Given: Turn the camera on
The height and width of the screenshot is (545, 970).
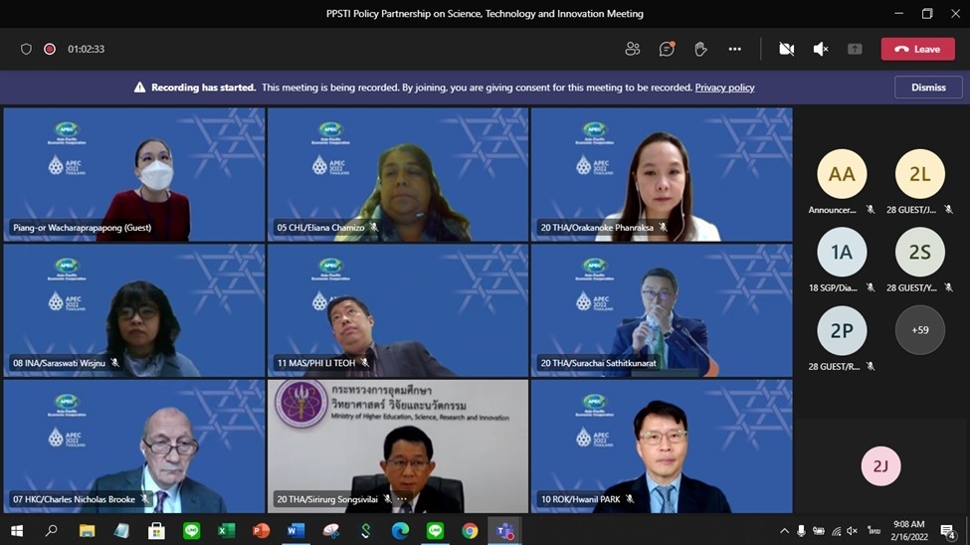Looking at the screenshot, I should (786, 49).
